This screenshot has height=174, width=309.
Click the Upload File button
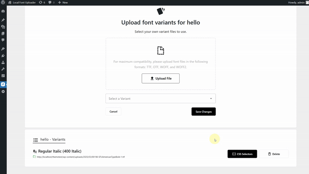pos(161,78)
